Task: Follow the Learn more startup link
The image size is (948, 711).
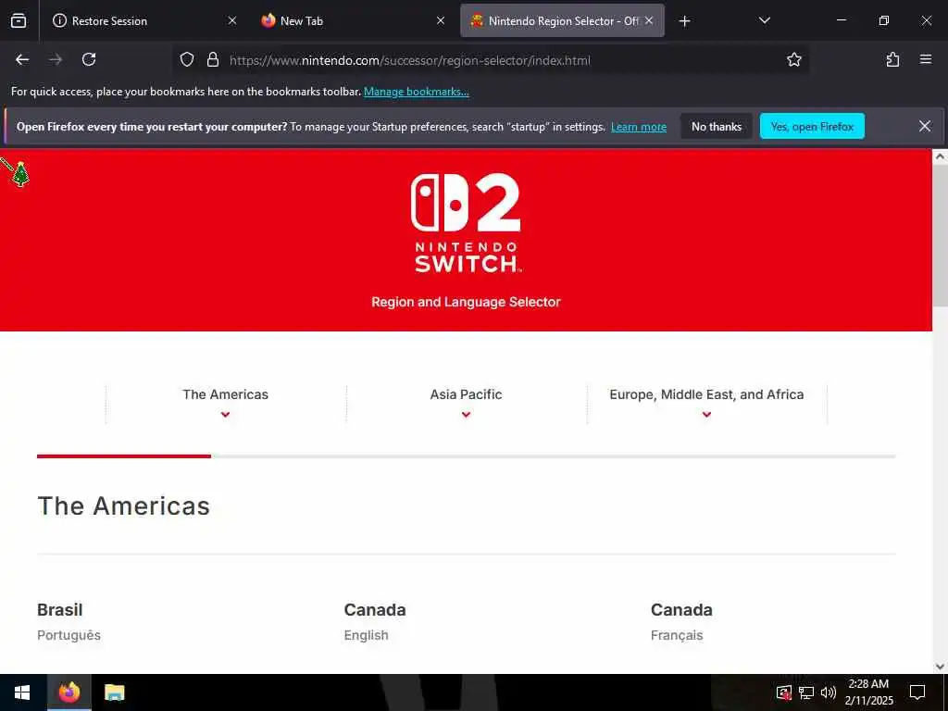Action: coord(639,127)
